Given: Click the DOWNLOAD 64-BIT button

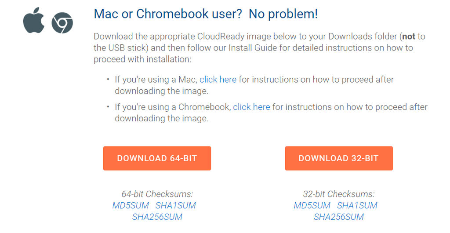Looking at the screenshot, I should coord(157,158).
